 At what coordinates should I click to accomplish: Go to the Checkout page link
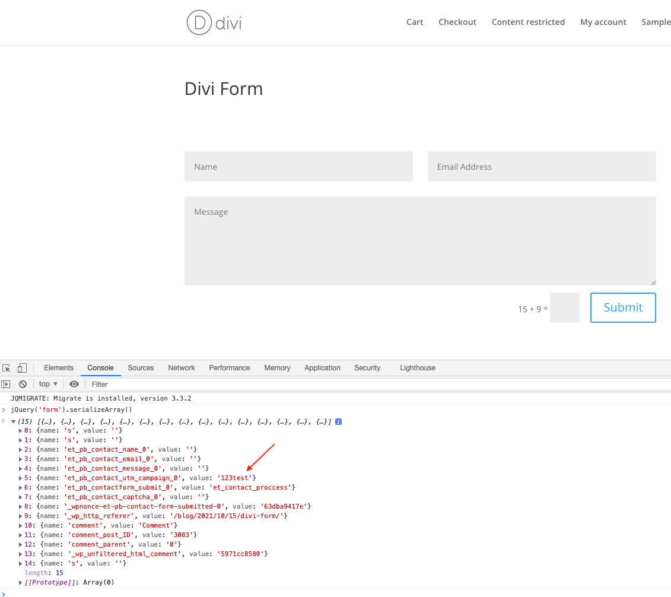click(x=457, y=22)
